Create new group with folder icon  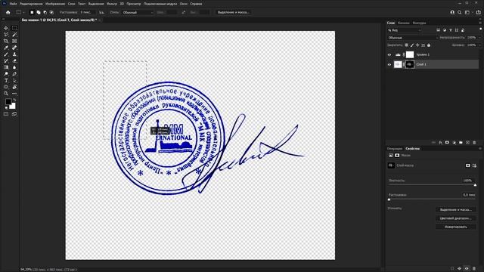pyautogui.click(x=461, y=143)
